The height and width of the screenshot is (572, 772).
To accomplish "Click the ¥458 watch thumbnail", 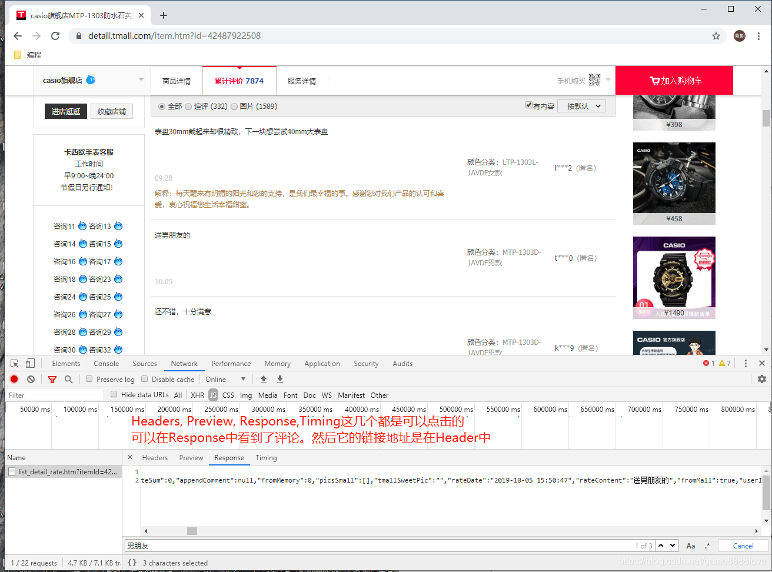I will 674,183.
